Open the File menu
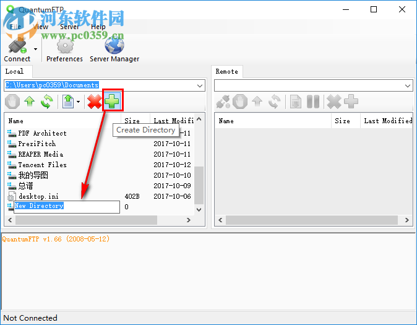 [15, 27]
